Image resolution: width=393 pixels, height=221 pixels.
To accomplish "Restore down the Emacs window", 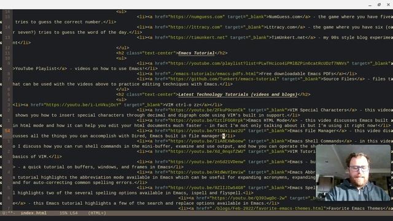I will (x=379, y=5).
